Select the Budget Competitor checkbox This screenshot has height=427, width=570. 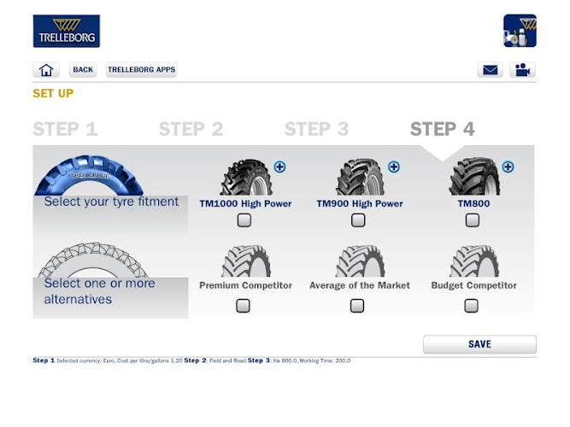tap(471, 306)
